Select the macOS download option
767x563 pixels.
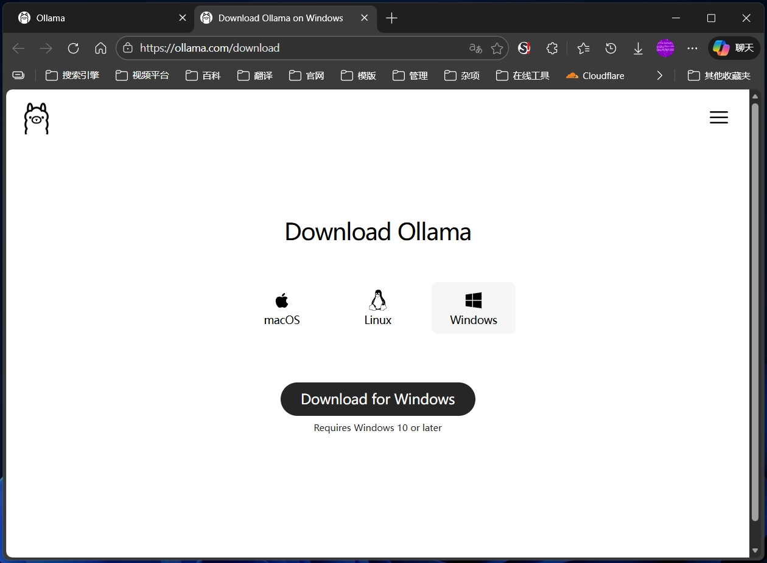click(282, 308)
